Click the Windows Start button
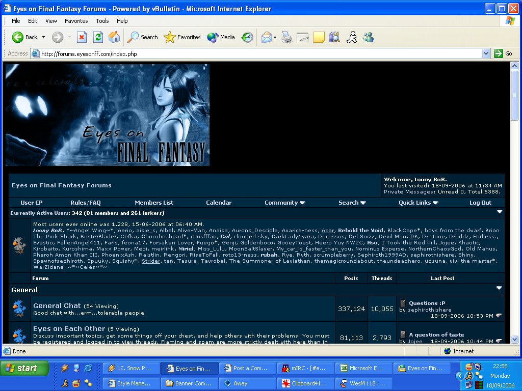Screen dimensions: 522x391 (24, 368)
